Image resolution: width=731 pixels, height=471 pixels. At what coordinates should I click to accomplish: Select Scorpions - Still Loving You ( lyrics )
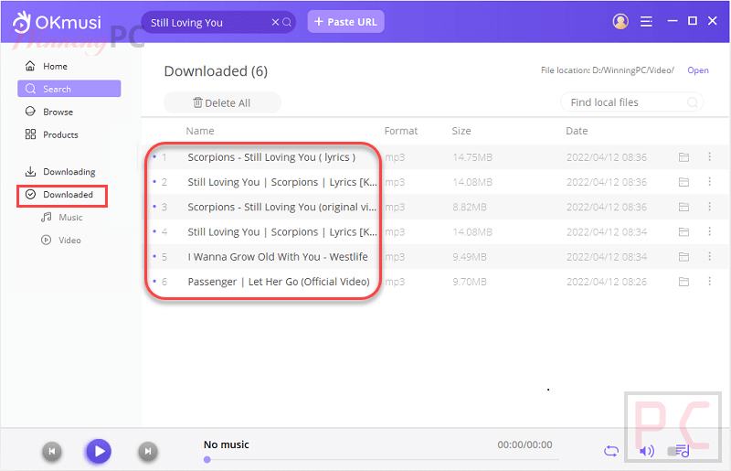click(271, 157)
